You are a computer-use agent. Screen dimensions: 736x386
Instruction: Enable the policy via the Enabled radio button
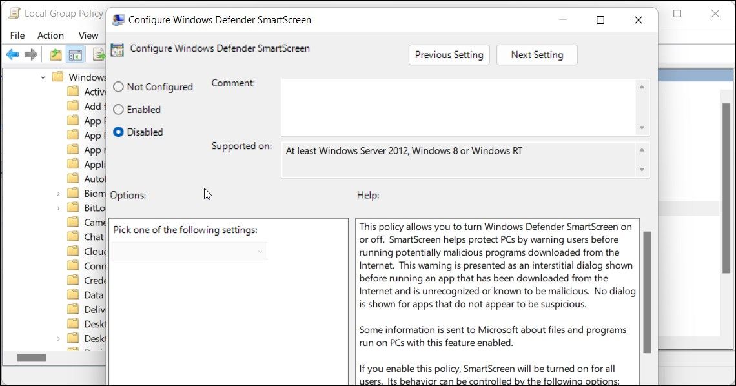coord(118,109)
